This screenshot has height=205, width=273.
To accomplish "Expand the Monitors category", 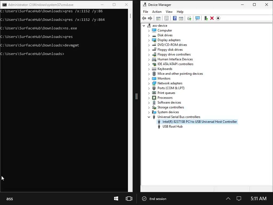I will [x=149, y=79].
